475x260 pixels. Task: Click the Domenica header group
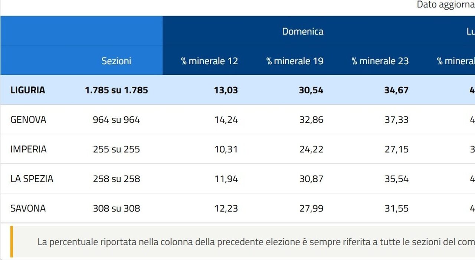(302, 31)
